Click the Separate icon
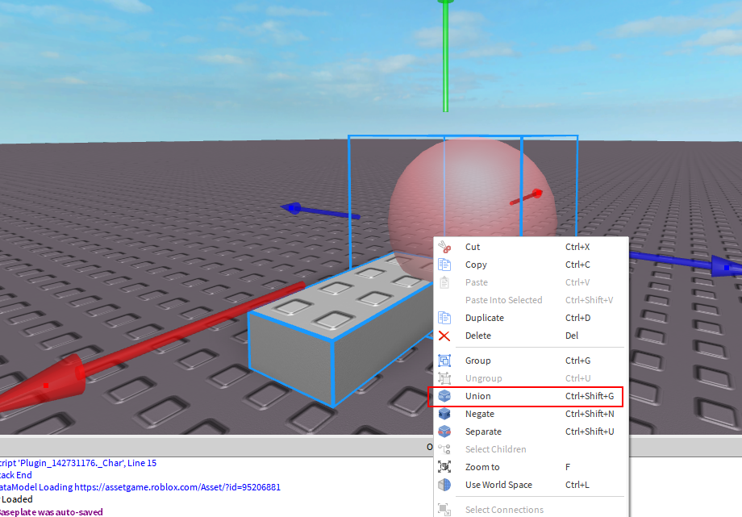This screenshot has width=742, height=517. 444,432
